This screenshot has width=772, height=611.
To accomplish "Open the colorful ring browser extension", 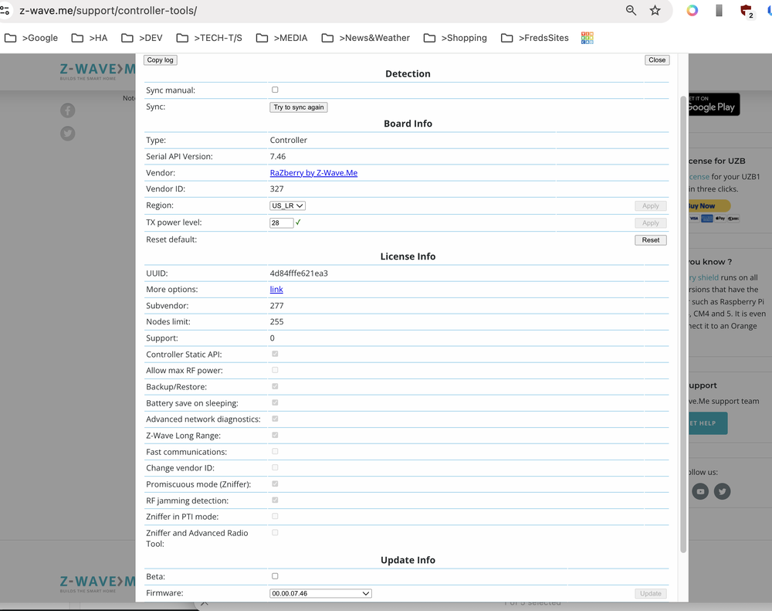I will [692, 10].
